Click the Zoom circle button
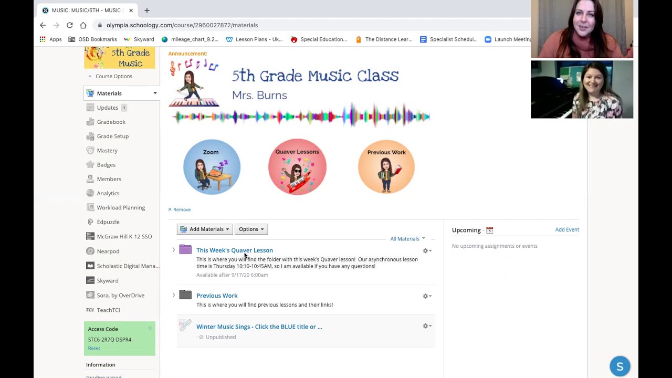Screen dimensions: 672x378 (x=212, y=167)
